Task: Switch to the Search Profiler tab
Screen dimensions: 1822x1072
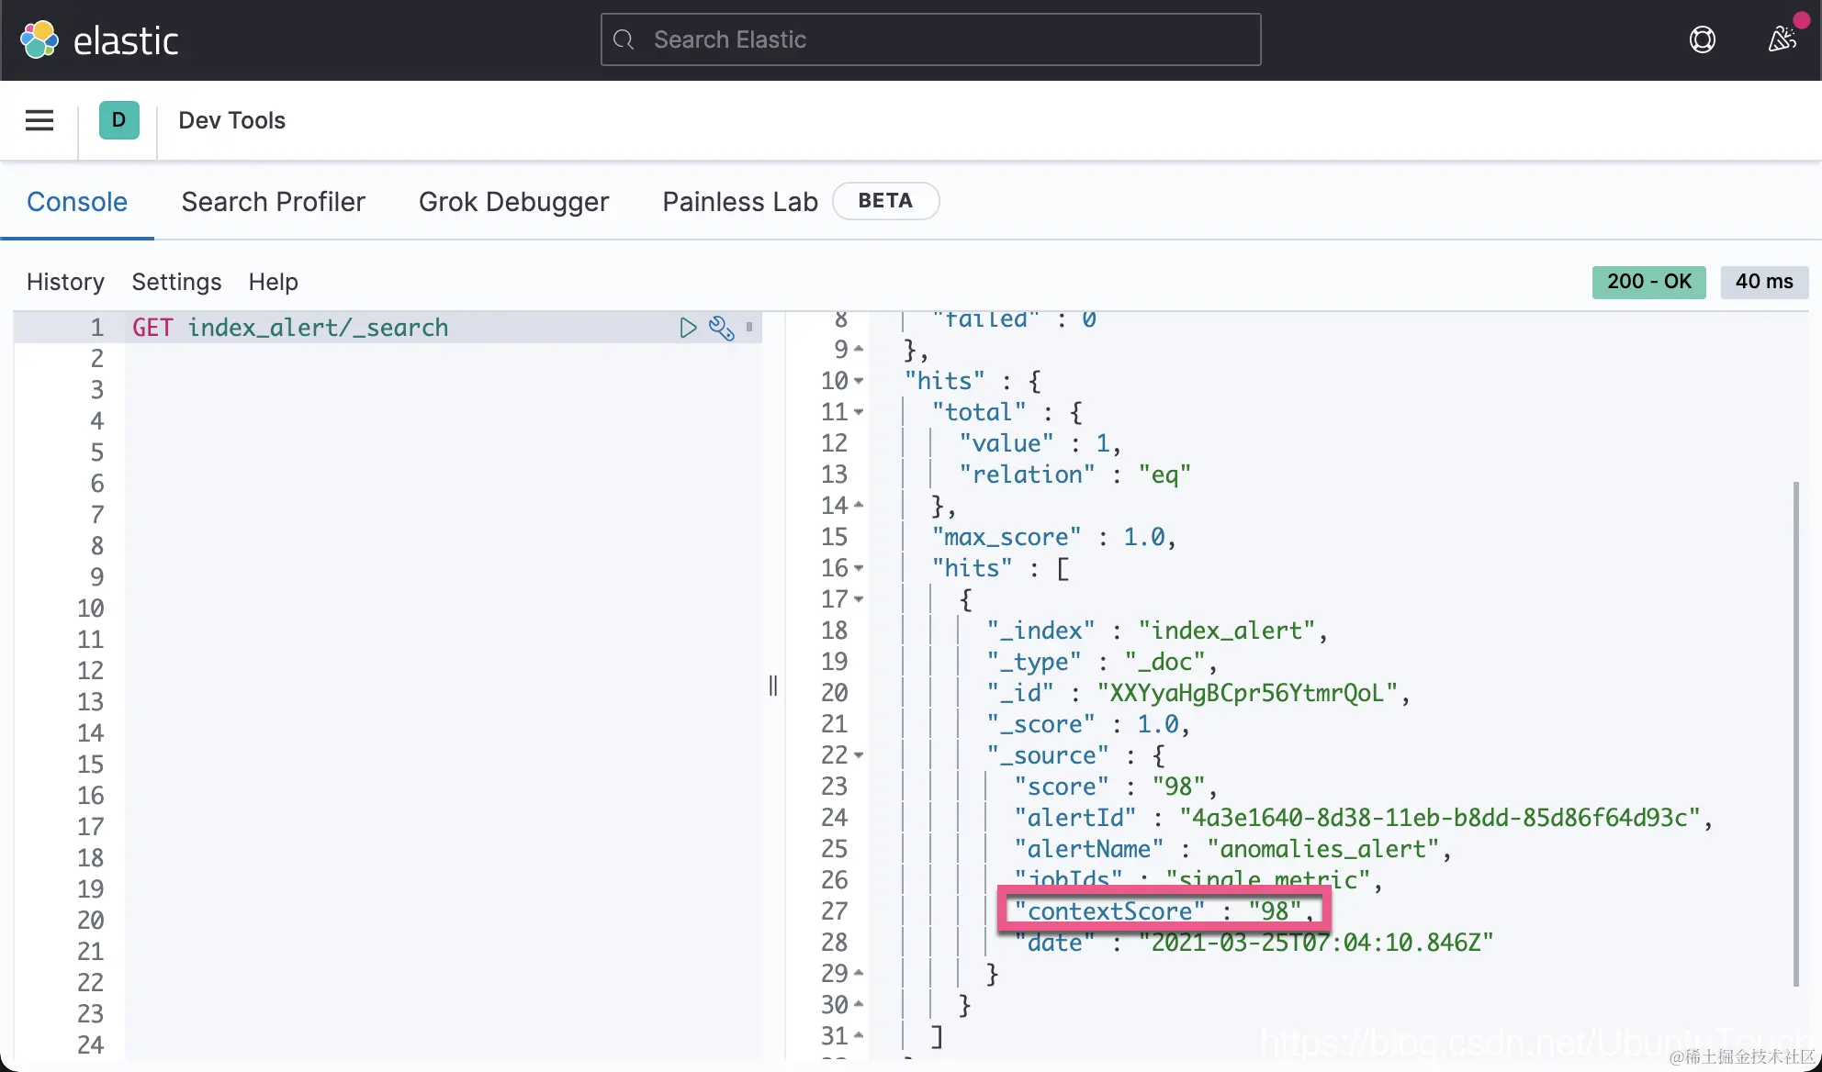Action: pyautogui.click(x=273, y=202)
